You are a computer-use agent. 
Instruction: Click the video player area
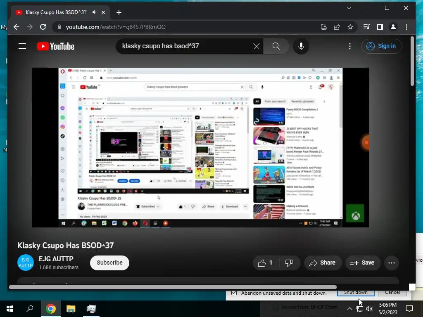200,147
